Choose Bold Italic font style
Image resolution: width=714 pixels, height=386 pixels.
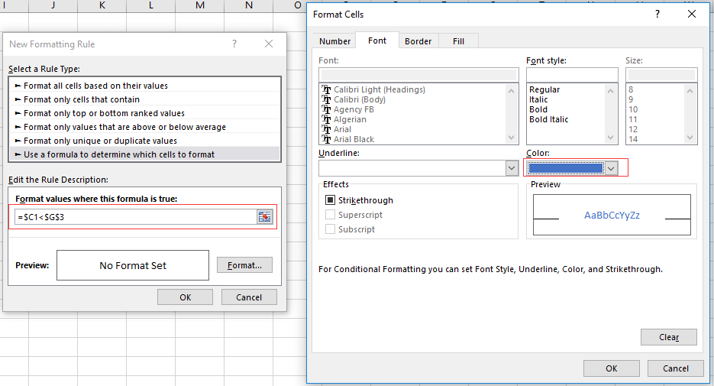pyautogui.click(x=548, y=119)
